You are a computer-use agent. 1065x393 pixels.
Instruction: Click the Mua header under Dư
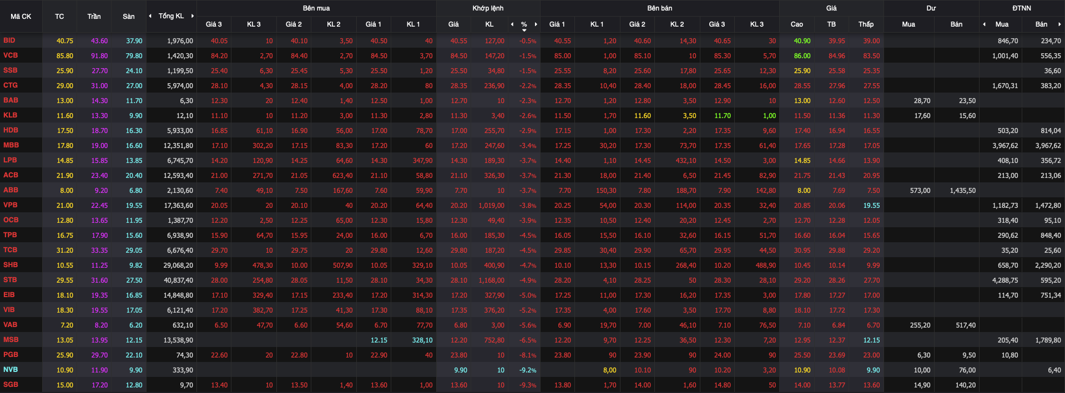(908, 24)
